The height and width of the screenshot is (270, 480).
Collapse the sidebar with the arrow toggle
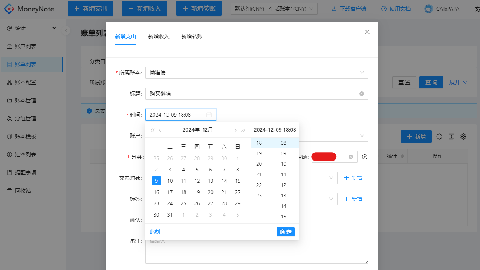pos(66,30)
